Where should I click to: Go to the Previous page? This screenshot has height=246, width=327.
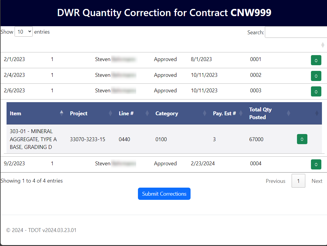click(x=276, y=181)
